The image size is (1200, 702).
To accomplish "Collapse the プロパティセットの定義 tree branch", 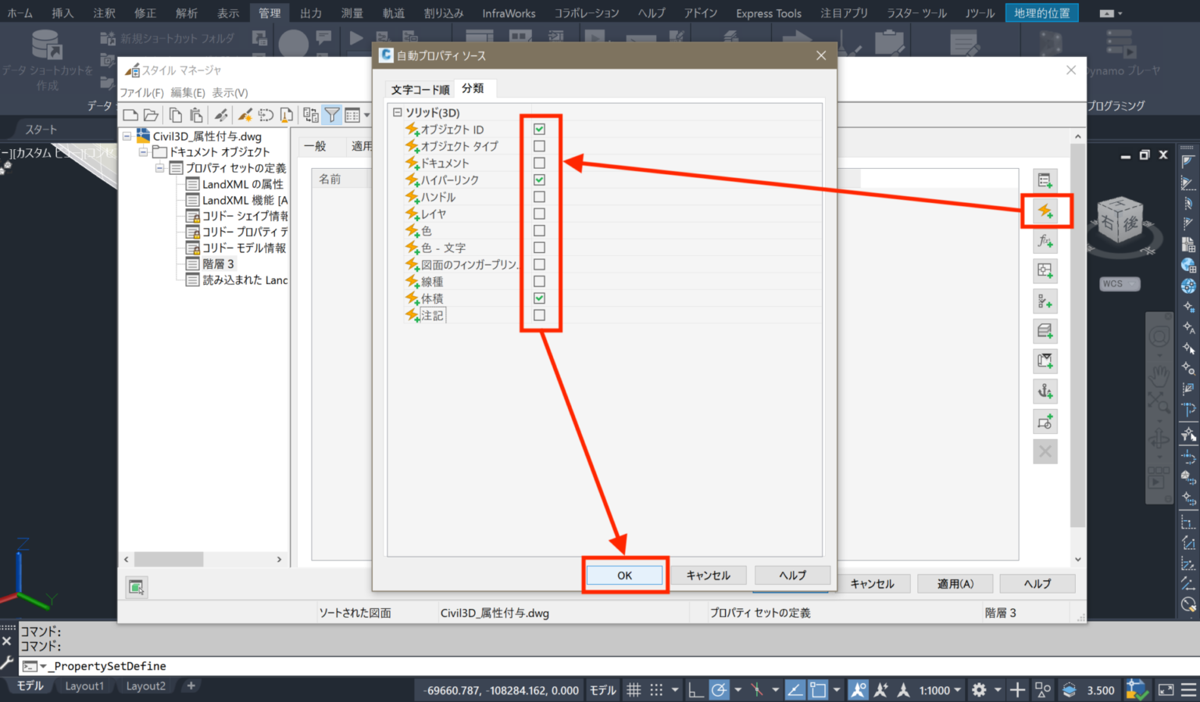I will point(160,168).
